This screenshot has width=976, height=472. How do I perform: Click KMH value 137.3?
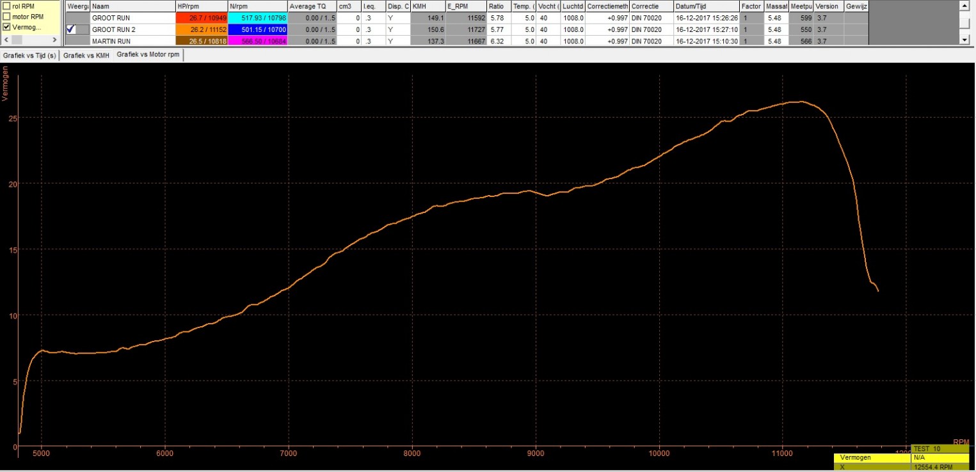428,41
